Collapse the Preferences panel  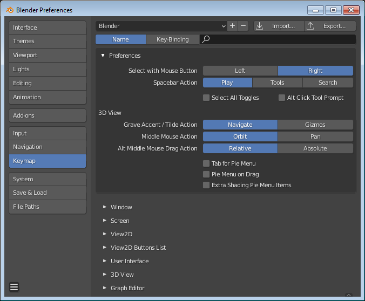[x=103, y=56]
